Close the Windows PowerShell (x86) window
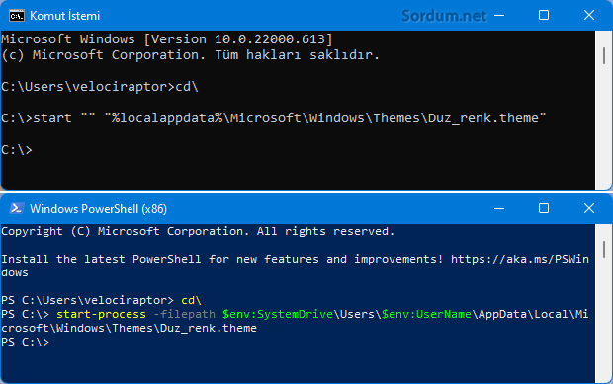This screenshot has width=613, height=384. point(588,208)
